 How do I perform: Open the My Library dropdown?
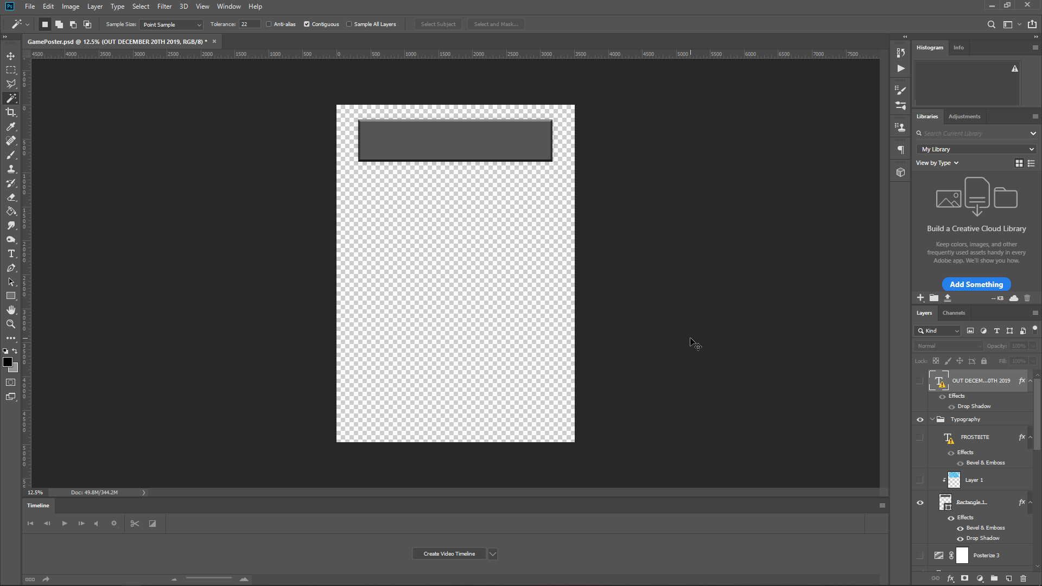tap(976, 149)
